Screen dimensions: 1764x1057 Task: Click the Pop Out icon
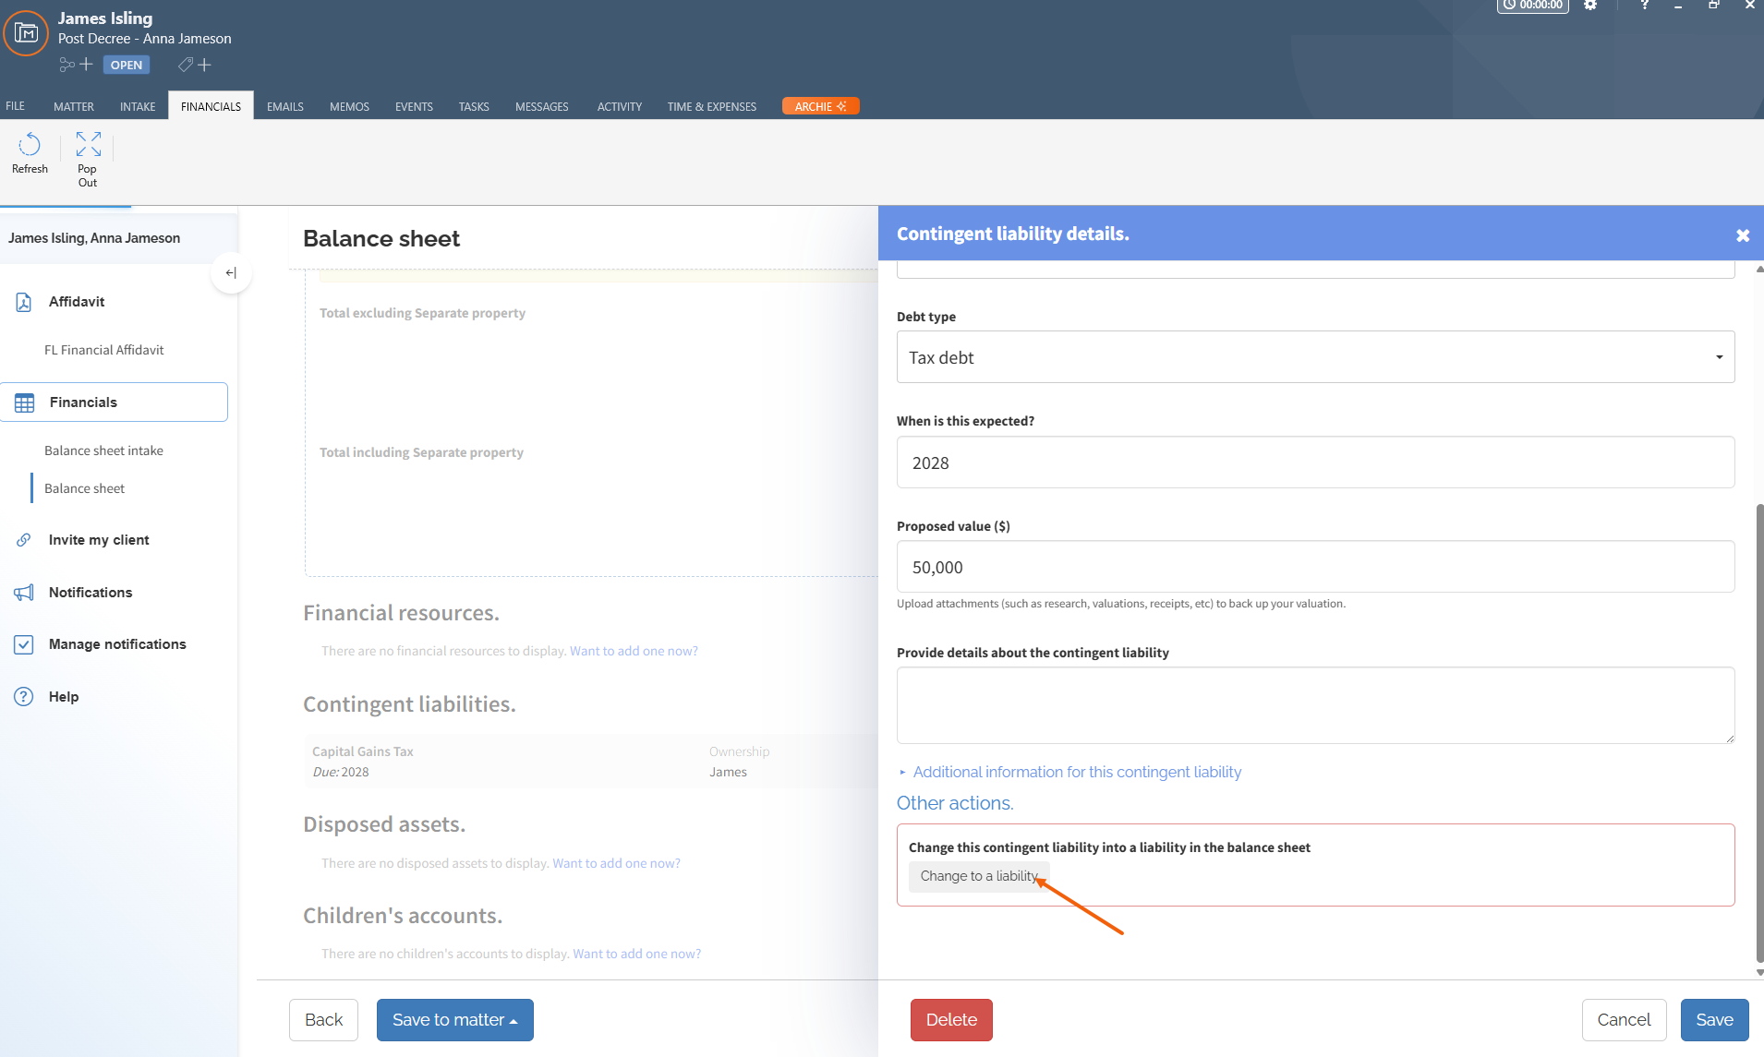[88, 144]
